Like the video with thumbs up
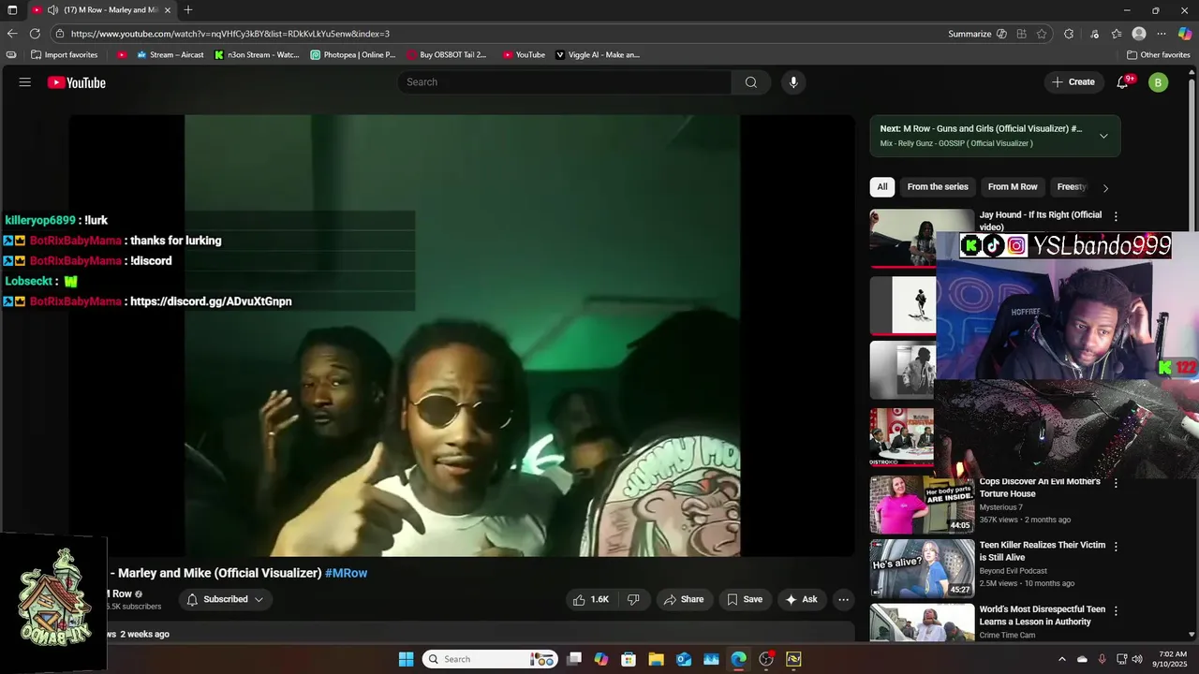Viewport: 1199px width, 674px height. pos(591,599)
